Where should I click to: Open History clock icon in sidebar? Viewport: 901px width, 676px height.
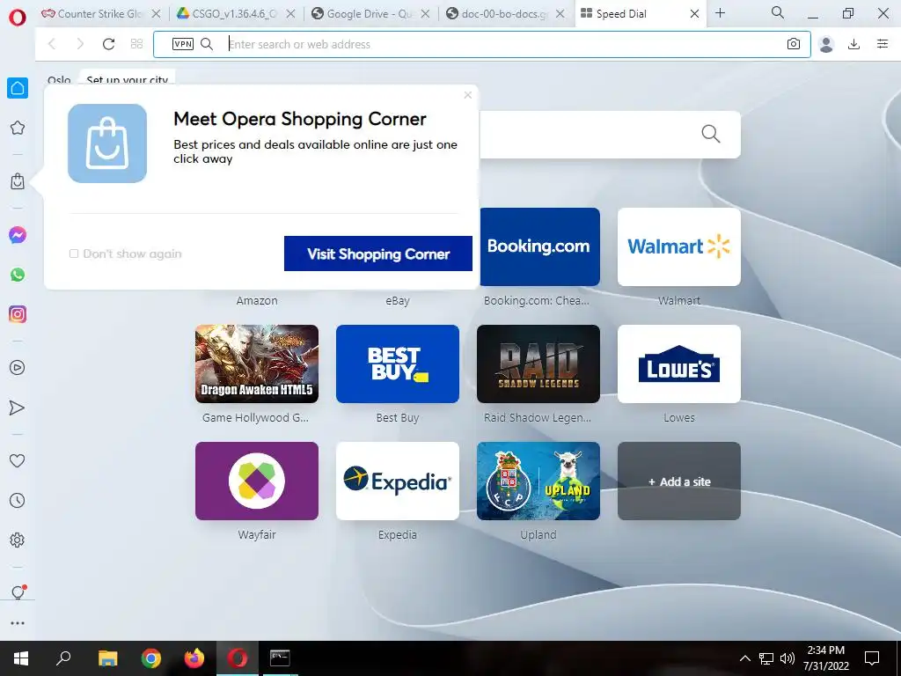click(x=18, y=501)
